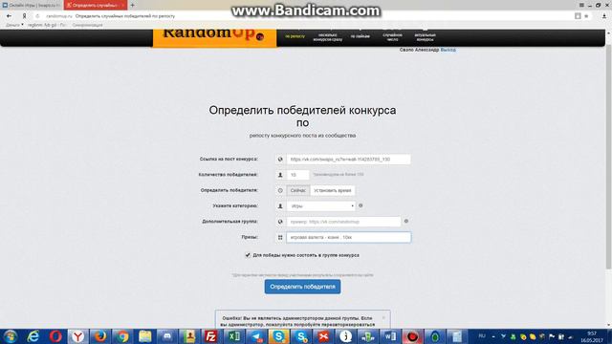The width and height of the screenshot is (612, 344).
Task: Launch Firefox from the taskbar
Action: pos(100,336)
